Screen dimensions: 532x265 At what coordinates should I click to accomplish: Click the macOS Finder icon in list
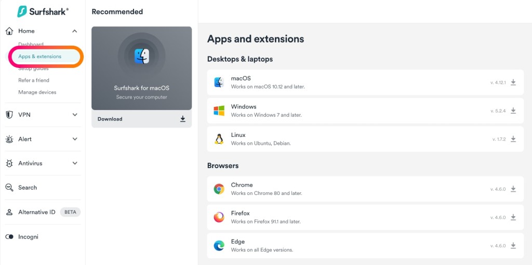tap(219, 82)
